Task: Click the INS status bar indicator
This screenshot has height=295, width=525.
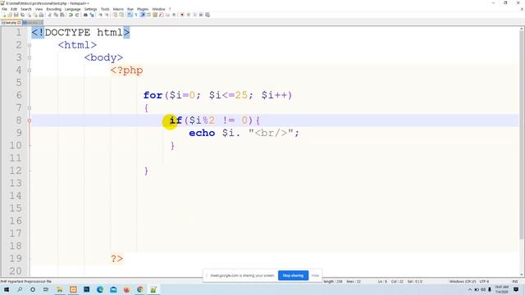Action: click(x=515, y=282)
